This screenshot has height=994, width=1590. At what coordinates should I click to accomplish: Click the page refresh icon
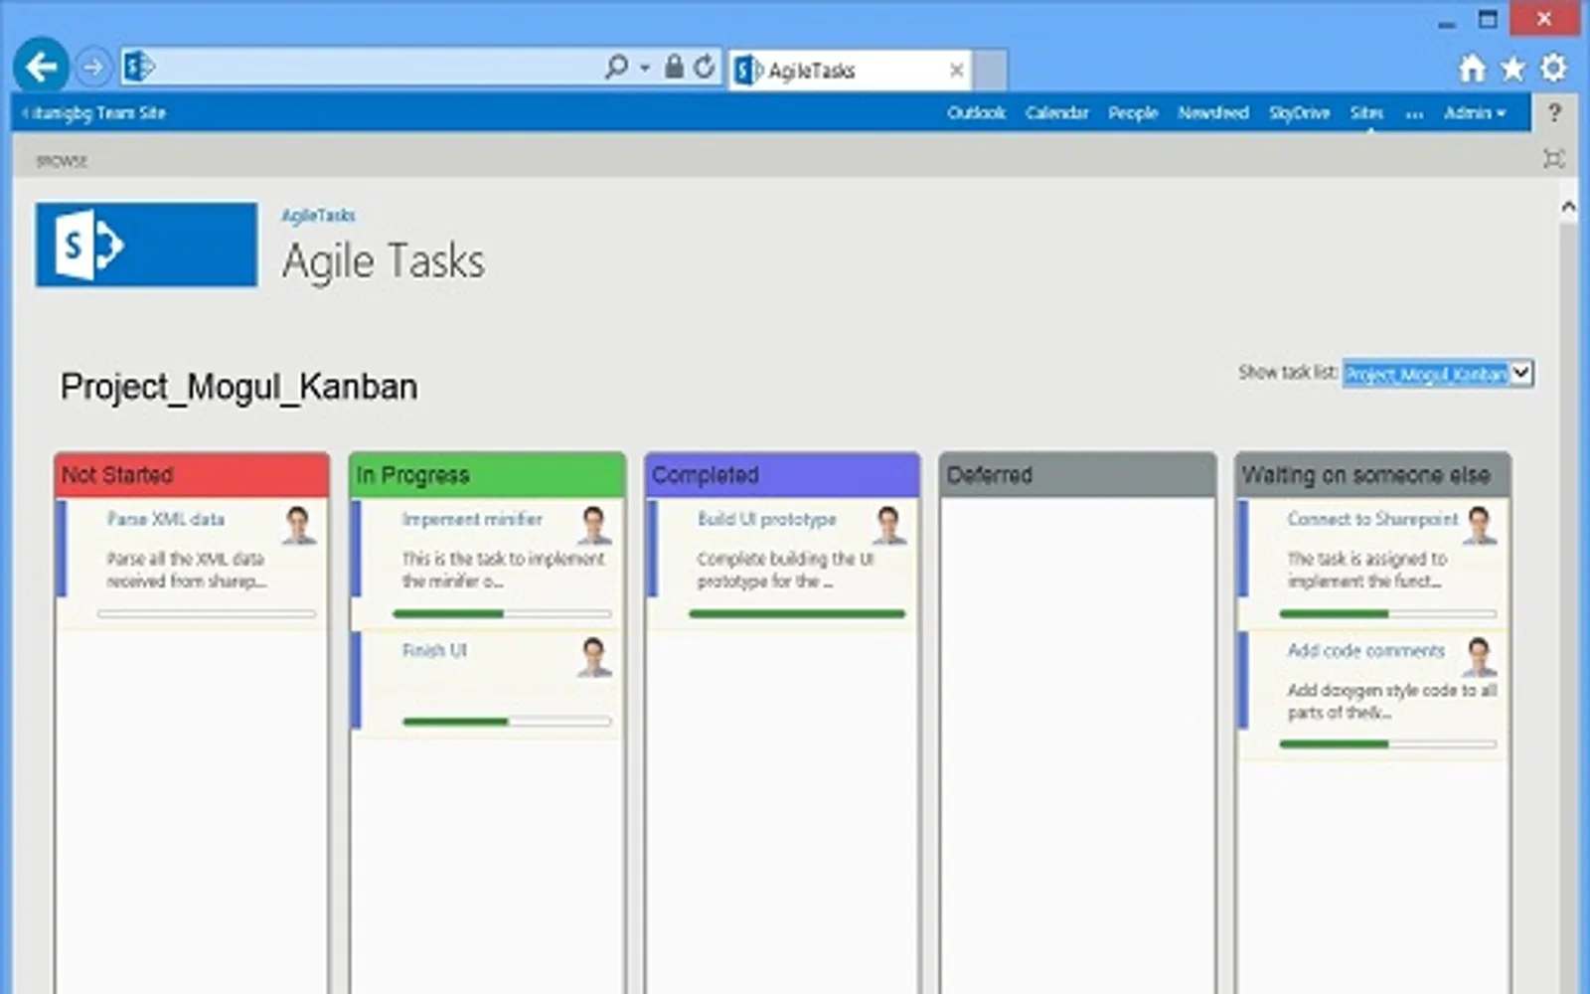(x=704, y=67)
